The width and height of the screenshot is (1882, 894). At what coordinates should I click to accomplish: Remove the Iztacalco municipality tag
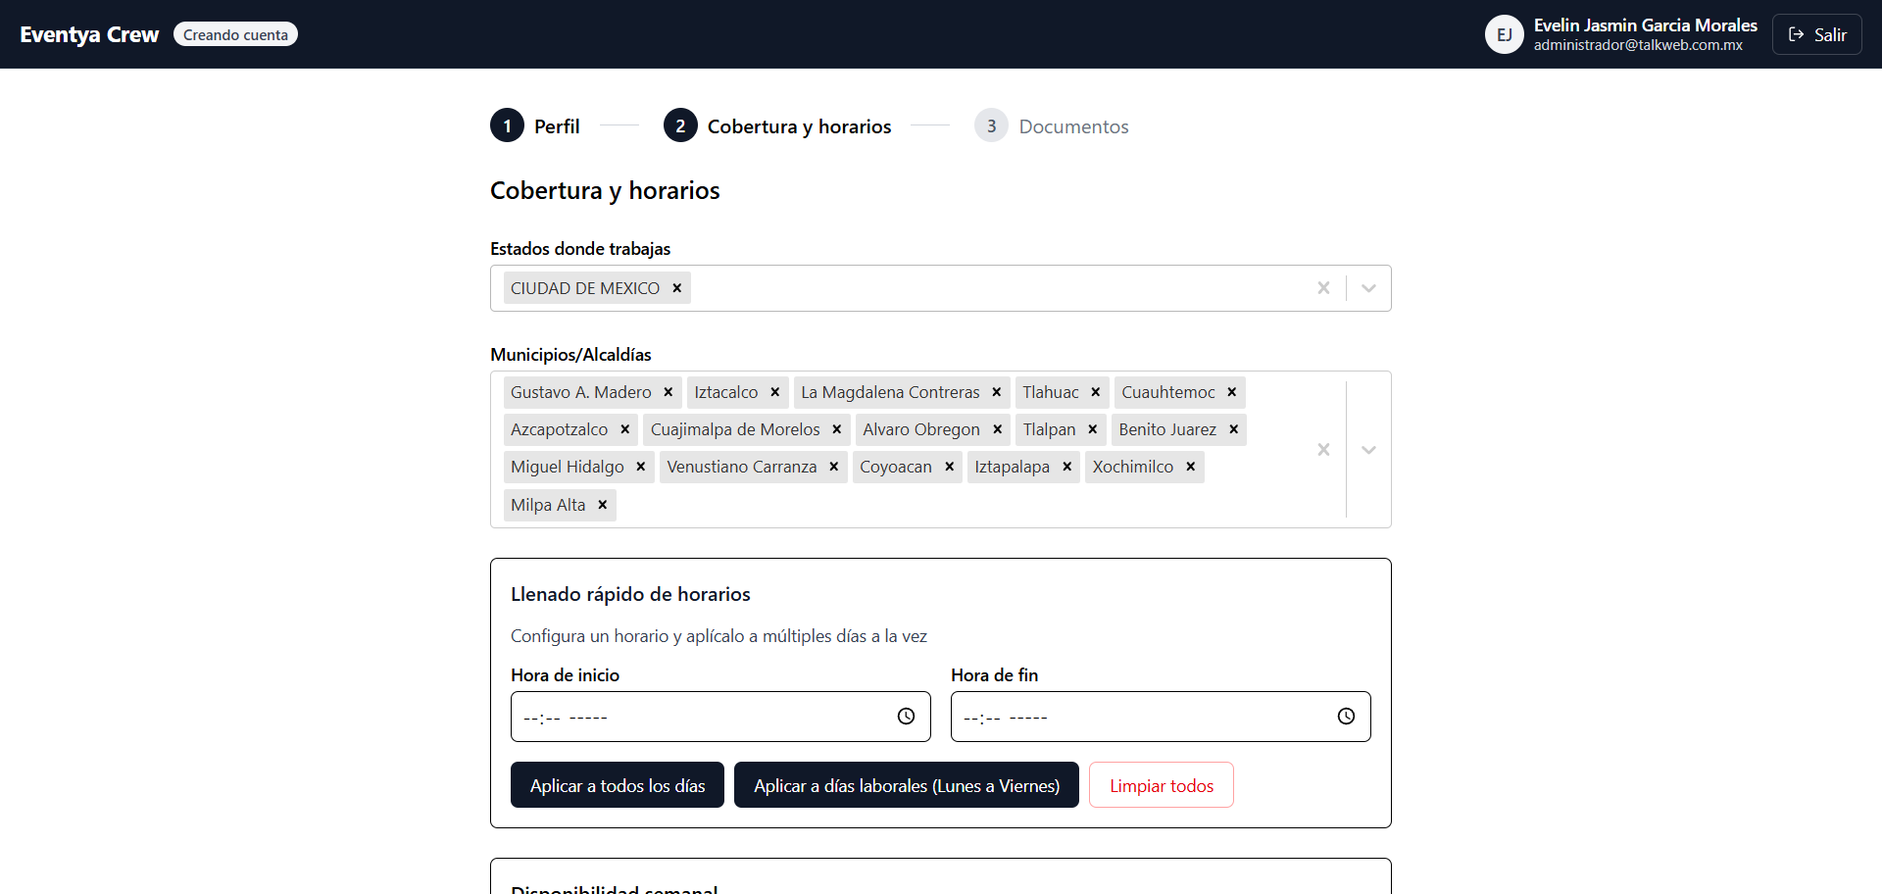(773, 392)
